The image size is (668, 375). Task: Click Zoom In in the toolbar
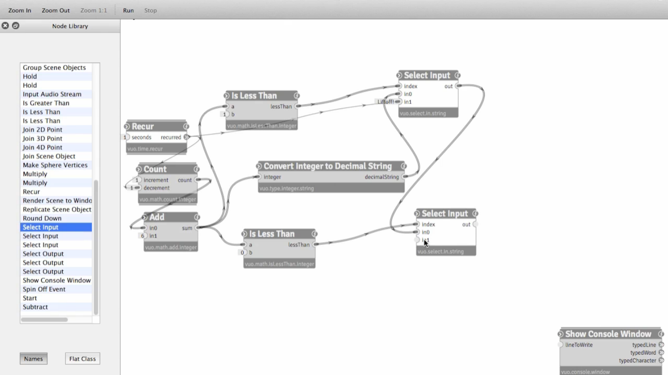pyautogui.click(x=19, y=10)
